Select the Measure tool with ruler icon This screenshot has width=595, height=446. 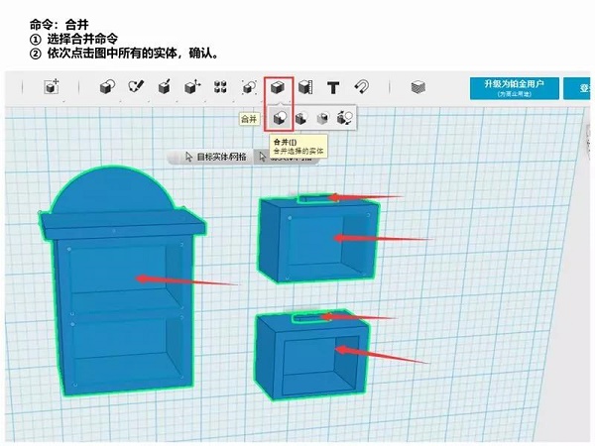pyautogui.click(x=306, y=88)
